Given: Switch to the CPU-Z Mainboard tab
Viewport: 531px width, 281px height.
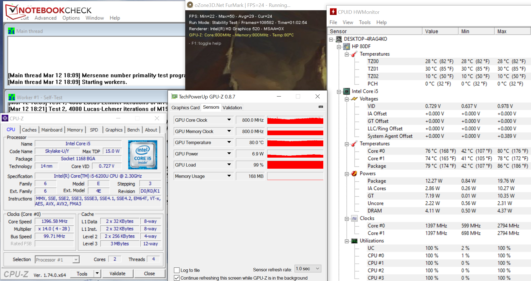Looking at the screenshot, I should (52, 130).
